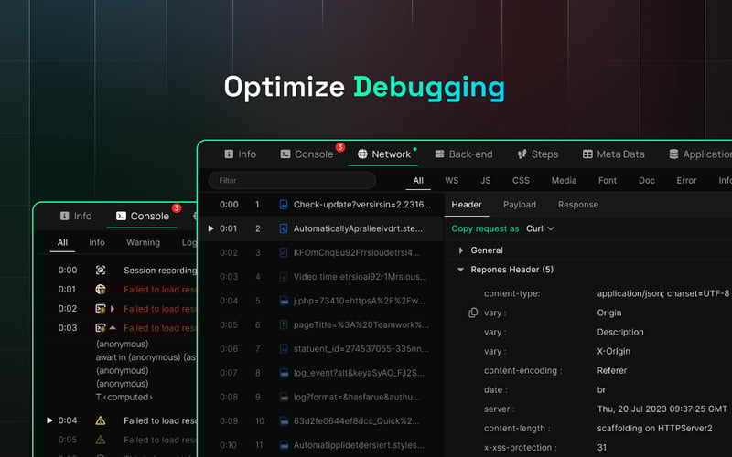
Task: Click the play arrow on 0:01 request row
Action: 210,228
